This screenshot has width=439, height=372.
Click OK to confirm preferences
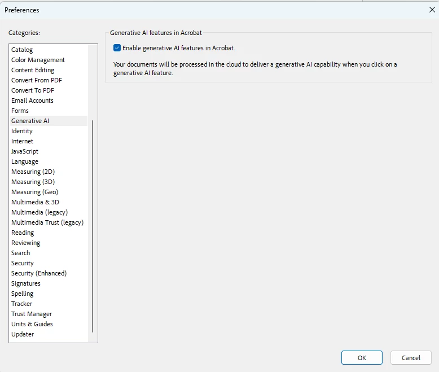pos(362,358)
